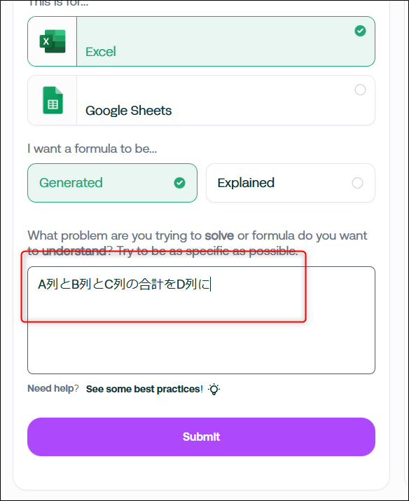409x501 pixels.
Task: Select the empty radio circle for Explained
Action: pos(357,183)
